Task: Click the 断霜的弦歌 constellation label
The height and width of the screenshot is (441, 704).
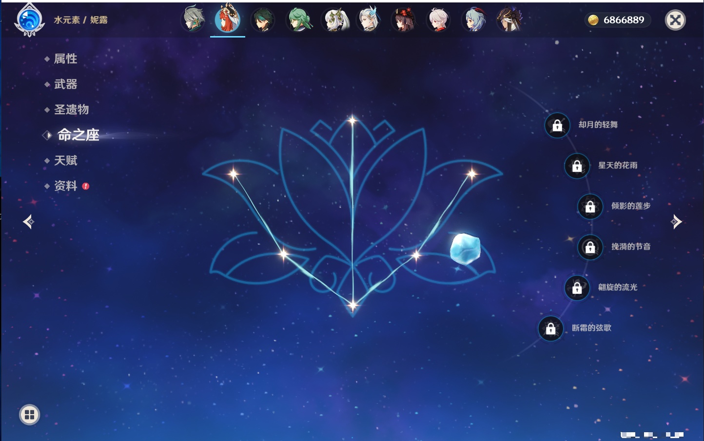Action: pyautogui.click(x=591, y=328)
